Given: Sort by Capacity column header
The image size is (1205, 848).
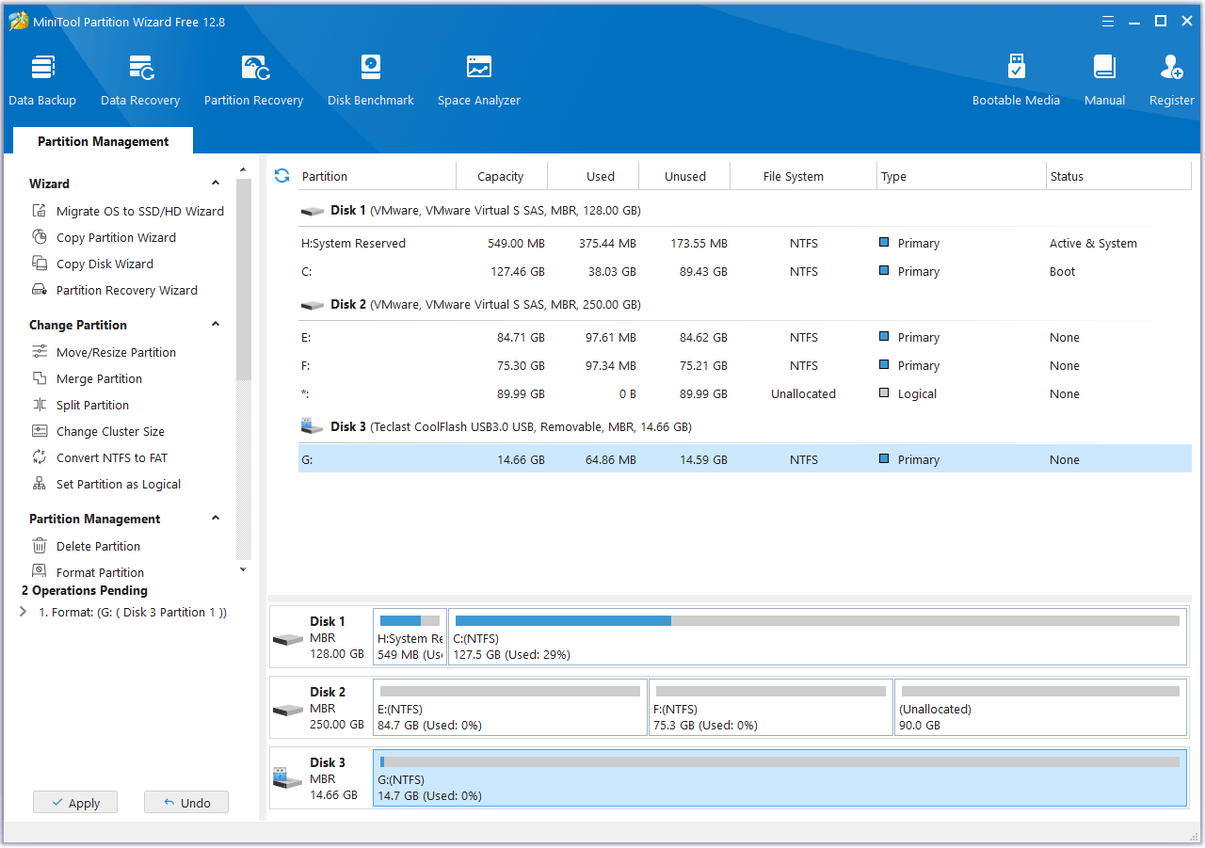Looking at the screenshot, I should [501, 176].
